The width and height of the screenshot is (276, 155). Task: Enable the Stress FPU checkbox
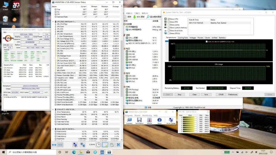(169, 22)
